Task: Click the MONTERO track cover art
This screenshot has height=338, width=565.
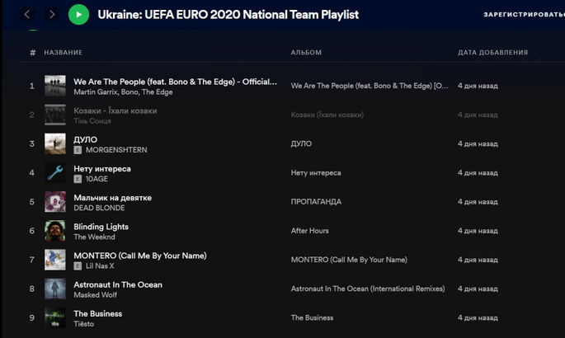Action: point(55,260)
